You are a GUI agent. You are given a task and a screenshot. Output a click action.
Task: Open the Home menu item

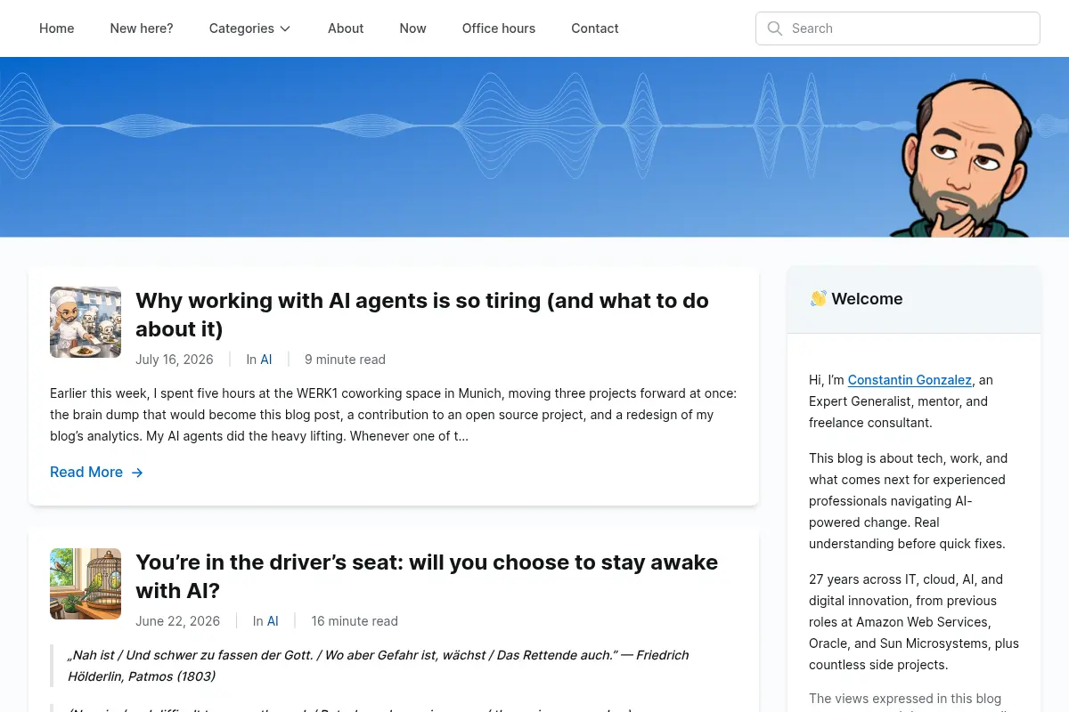(x=57, y=28)
